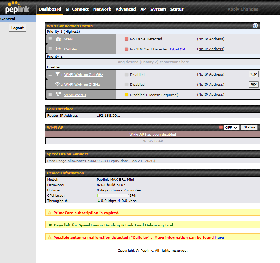Grab drag handle for VLAN WAN 1
Screen dimensions: 280x263
[x=50, y=94]
